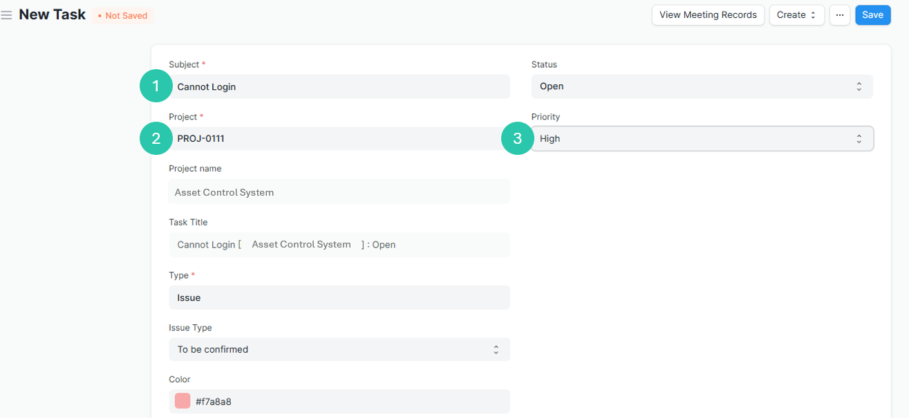Image resolution: width=909 pixels, height=419 pixels.
Task: Expand the Create button's chevron dropdown
Action: point(812,15)
